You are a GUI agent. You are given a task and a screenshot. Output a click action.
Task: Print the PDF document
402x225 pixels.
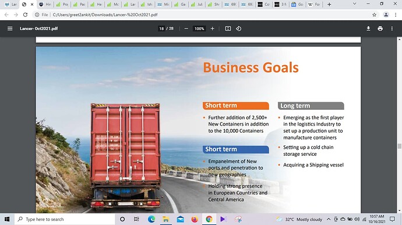(x=380, y=28)
